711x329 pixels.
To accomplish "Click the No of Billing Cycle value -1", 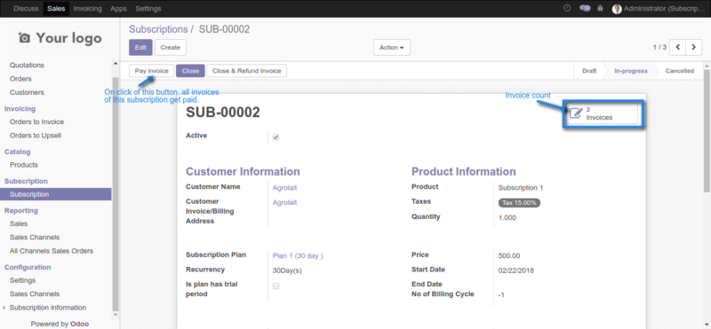I will 501,295.
